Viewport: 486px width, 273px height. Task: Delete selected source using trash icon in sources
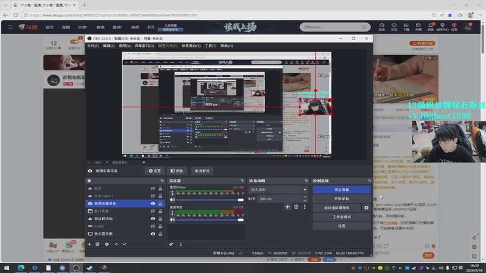click(x=97, y=244)
